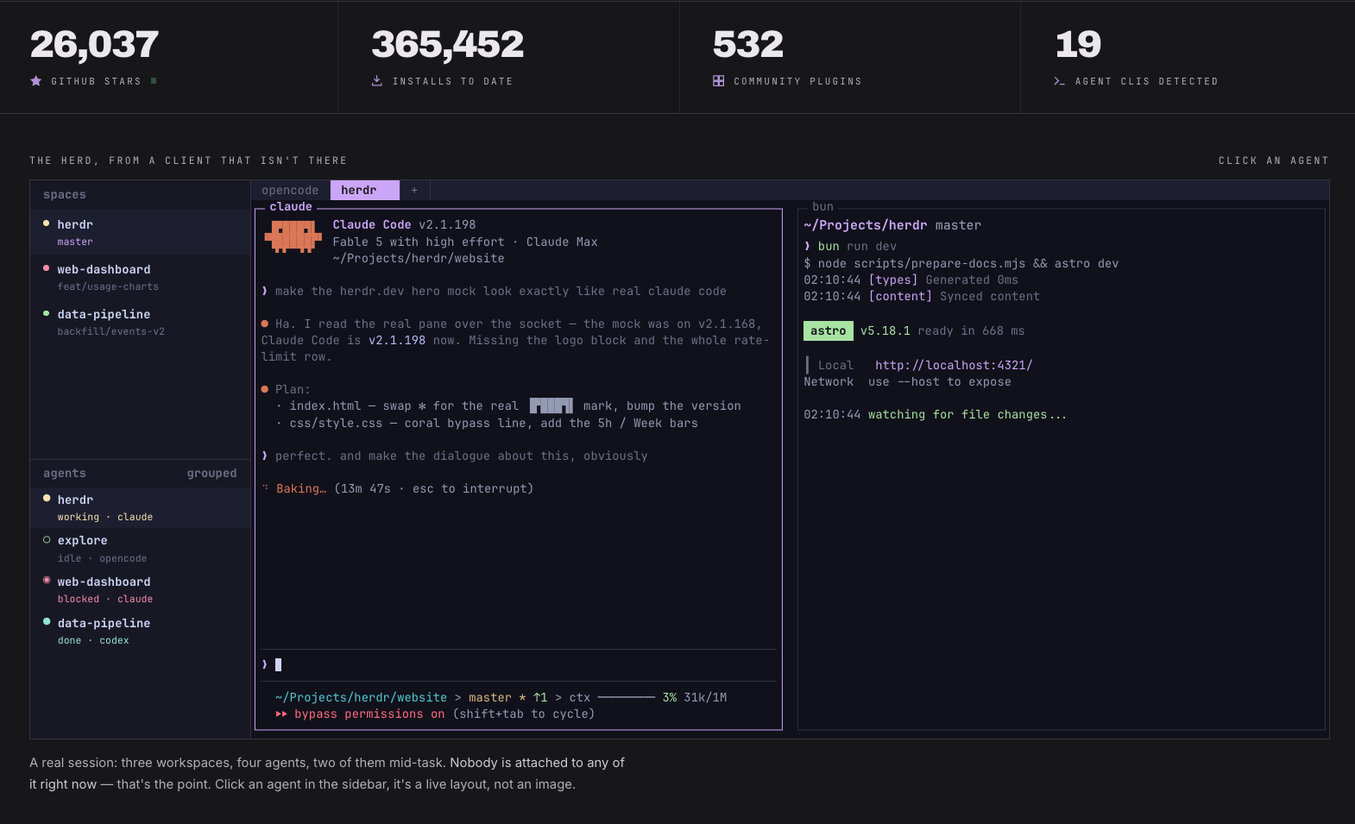Screen dimensions: 1355x824
Task: Click the "3% 31k/1M" context readout
Action: [x=695, y=697]
